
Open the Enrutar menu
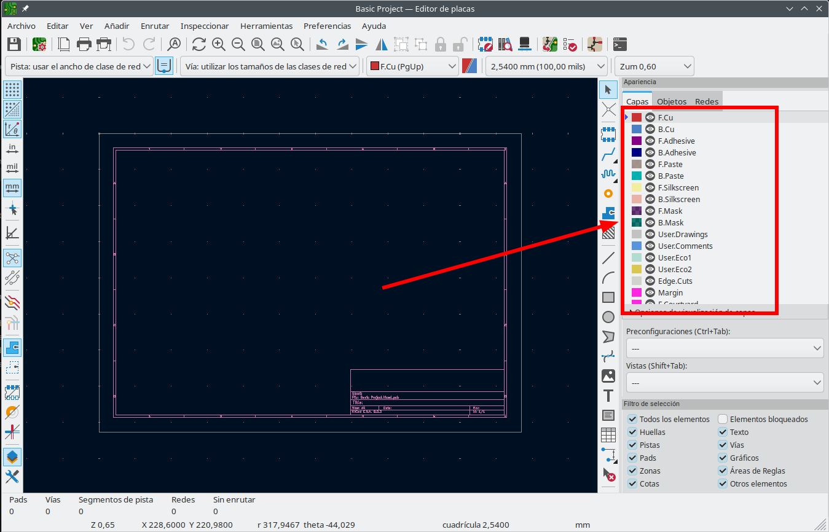[x=155, y=26]
